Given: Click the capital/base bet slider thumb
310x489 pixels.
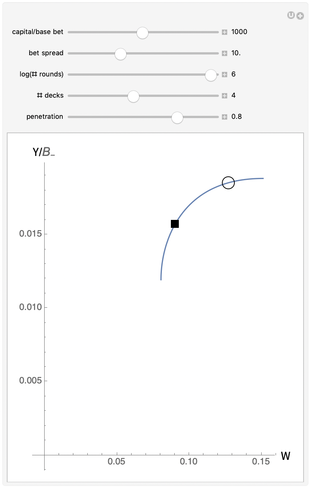Looking at the screenshot, I should 143,33.
